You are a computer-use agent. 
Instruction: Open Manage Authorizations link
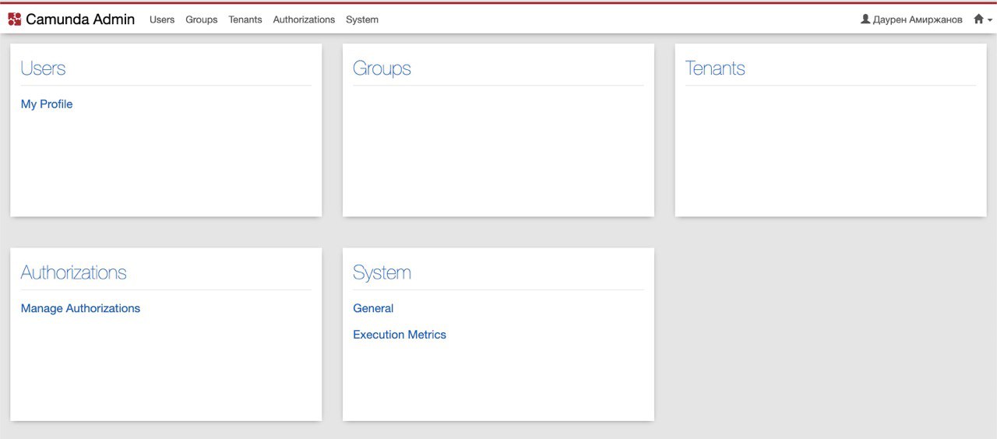[80, 308]
